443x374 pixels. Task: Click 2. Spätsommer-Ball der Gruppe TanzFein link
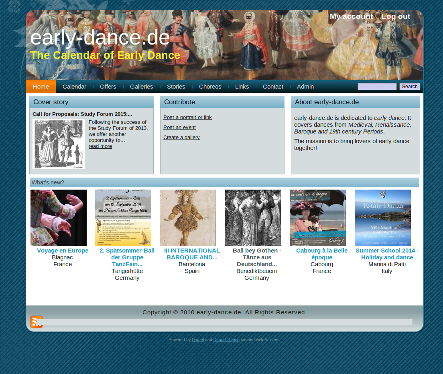(127, 257)
